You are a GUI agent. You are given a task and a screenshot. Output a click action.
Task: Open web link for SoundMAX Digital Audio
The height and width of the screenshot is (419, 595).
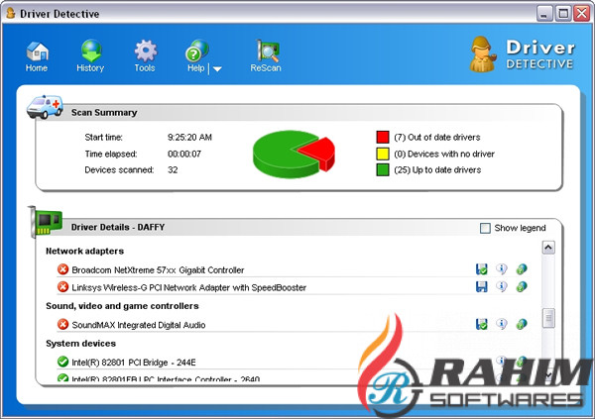click(522, 324)
